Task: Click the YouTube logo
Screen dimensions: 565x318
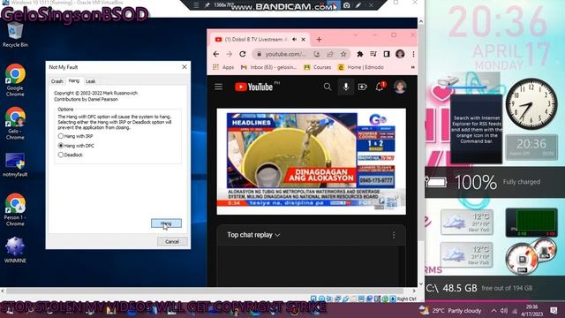Action: pyautogui.click(x=254, y=87)
